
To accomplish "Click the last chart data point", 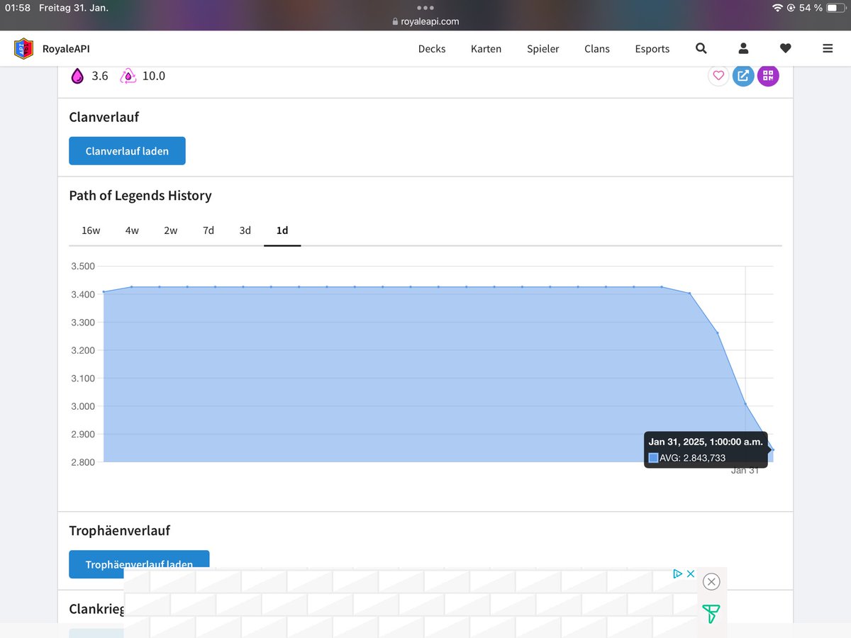I will coord(773,449).
